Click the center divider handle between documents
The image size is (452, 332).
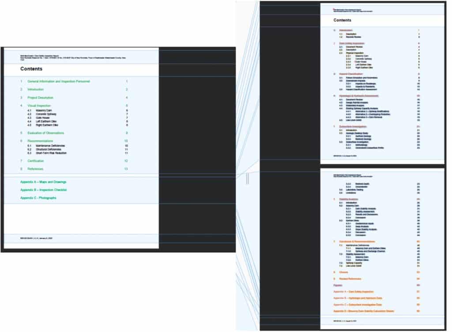point(248,178)
